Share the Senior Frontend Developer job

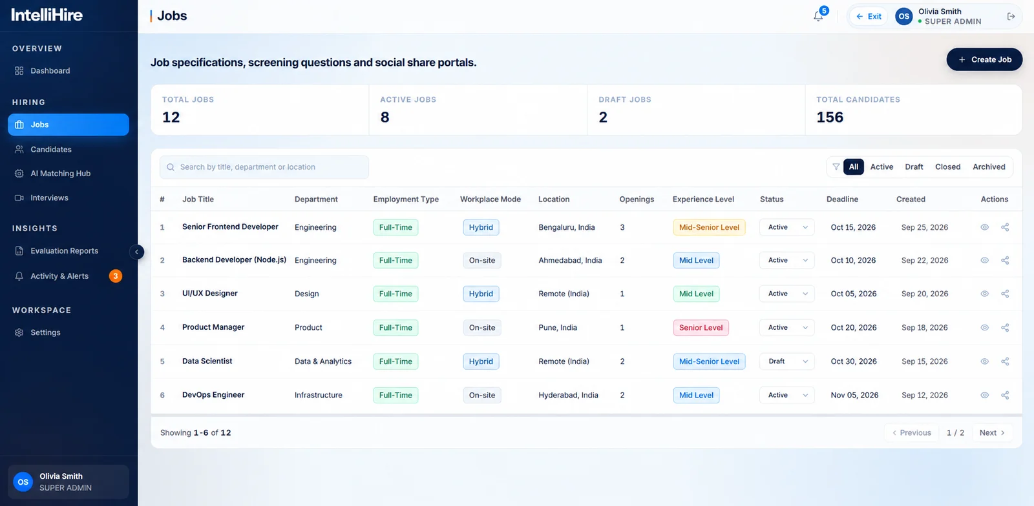tap(1005, 227)
